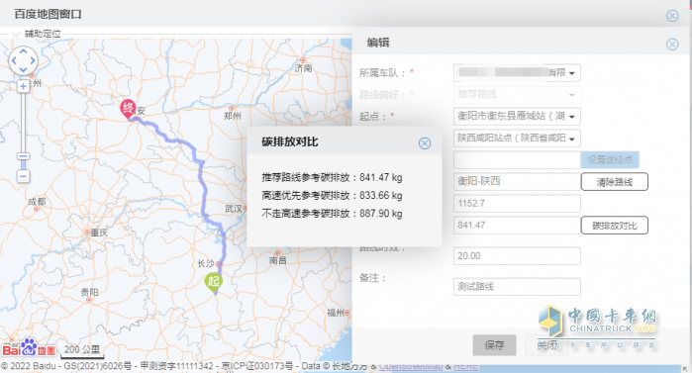Open the destination 陕西咸阳站点 dropdown
This screenshot has width=692, height=373.
517,139
